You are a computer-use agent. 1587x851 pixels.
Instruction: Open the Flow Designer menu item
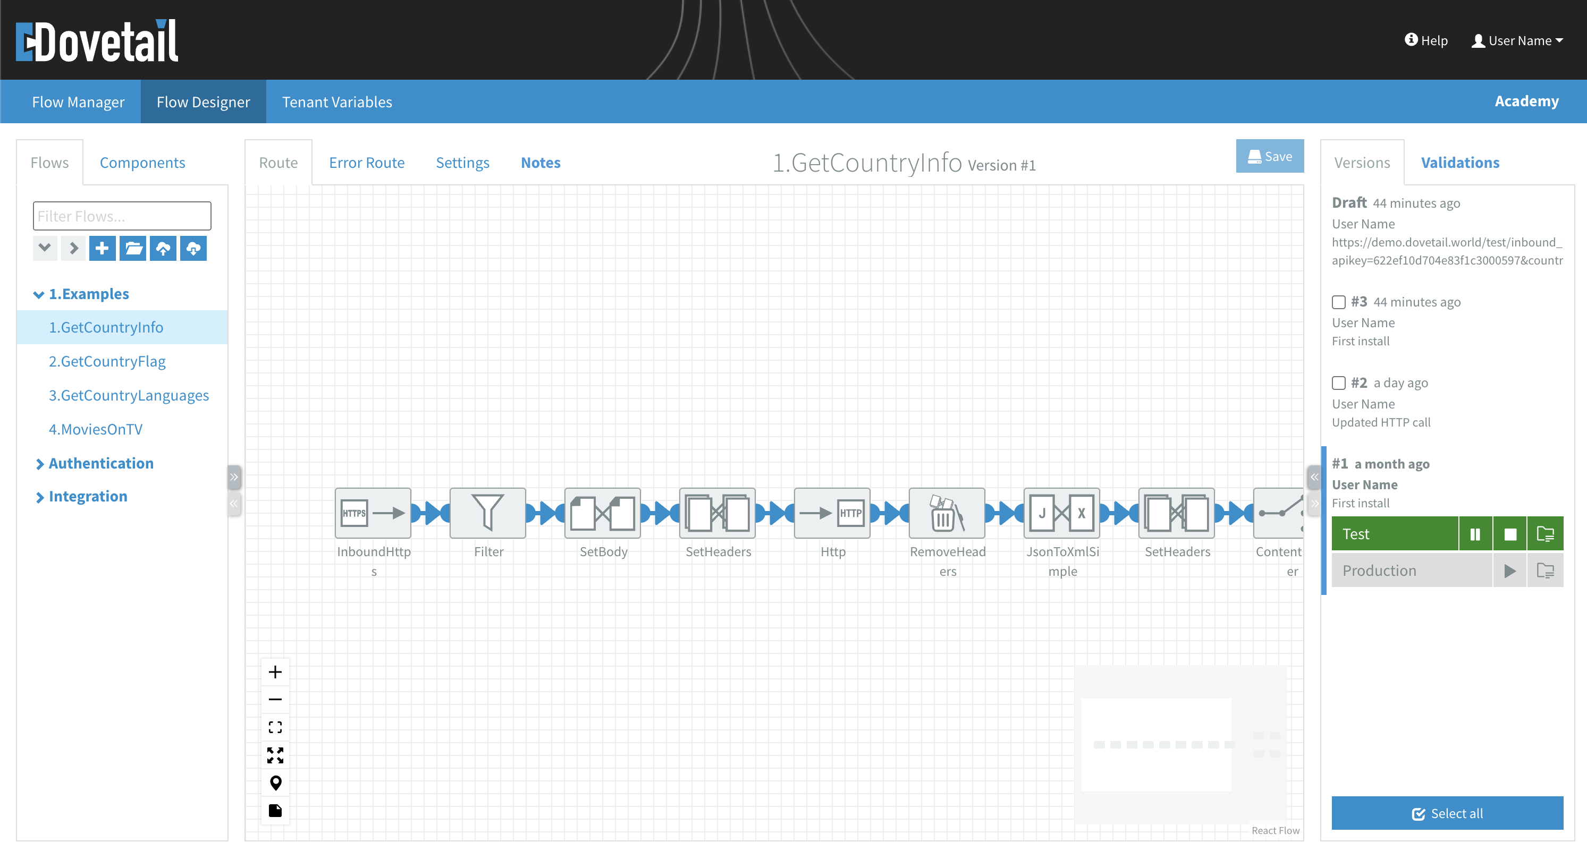point(204,101)
